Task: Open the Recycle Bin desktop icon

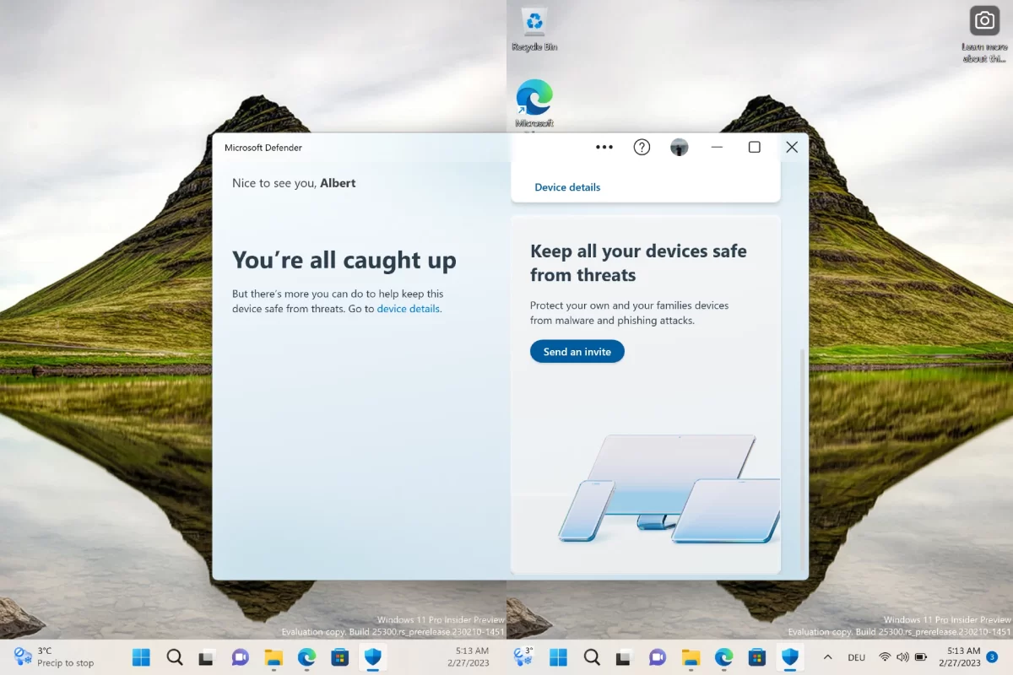Action: 534,30
